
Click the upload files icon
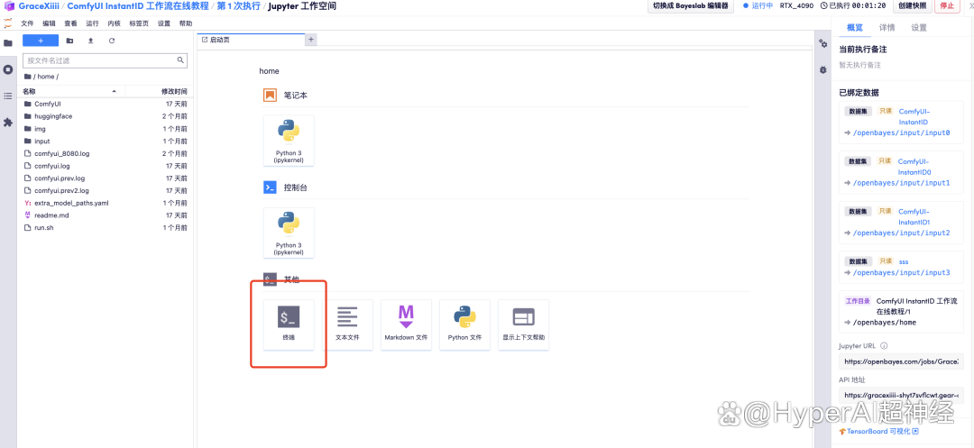91,41
